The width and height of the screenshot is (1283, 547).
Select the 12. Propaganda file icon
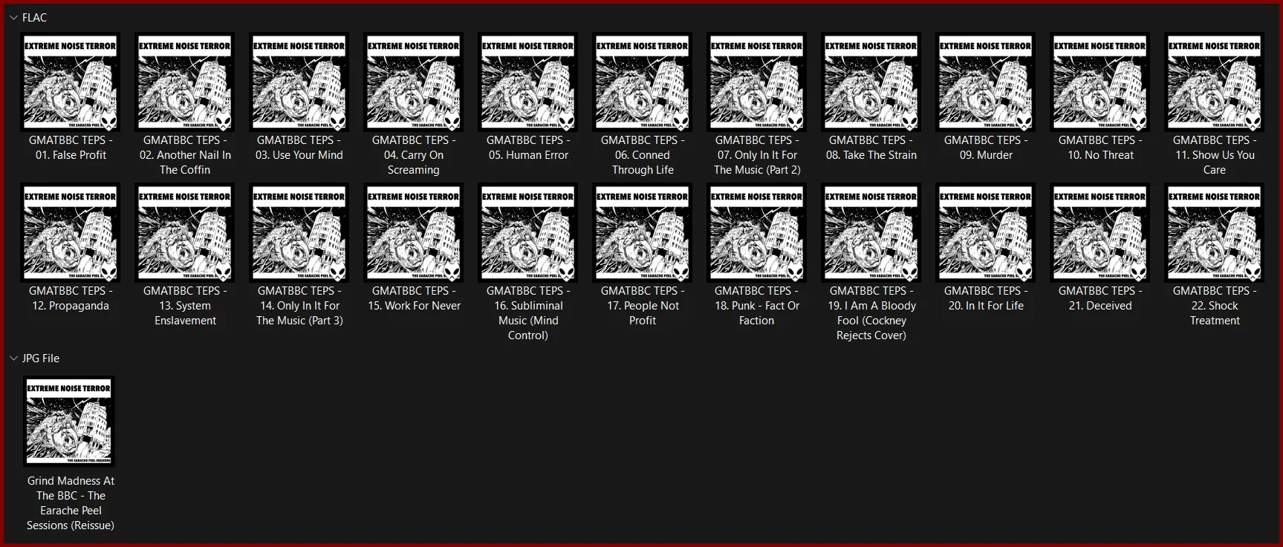pyautogui.click(x=71, y=232)
